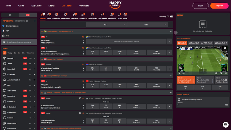Screen dimensions: 231x130
Task: Click Horse racing icon in sidebar menu
Action: click(x=4, y=123)
